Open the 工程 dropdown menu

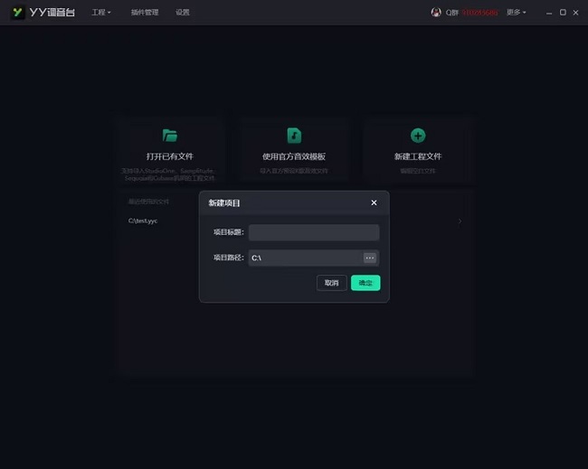click(x=101, y=13)
